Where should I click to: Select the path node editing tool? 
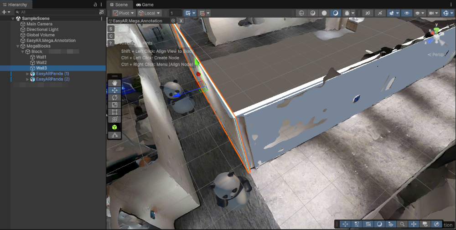(x=114, y=135)
